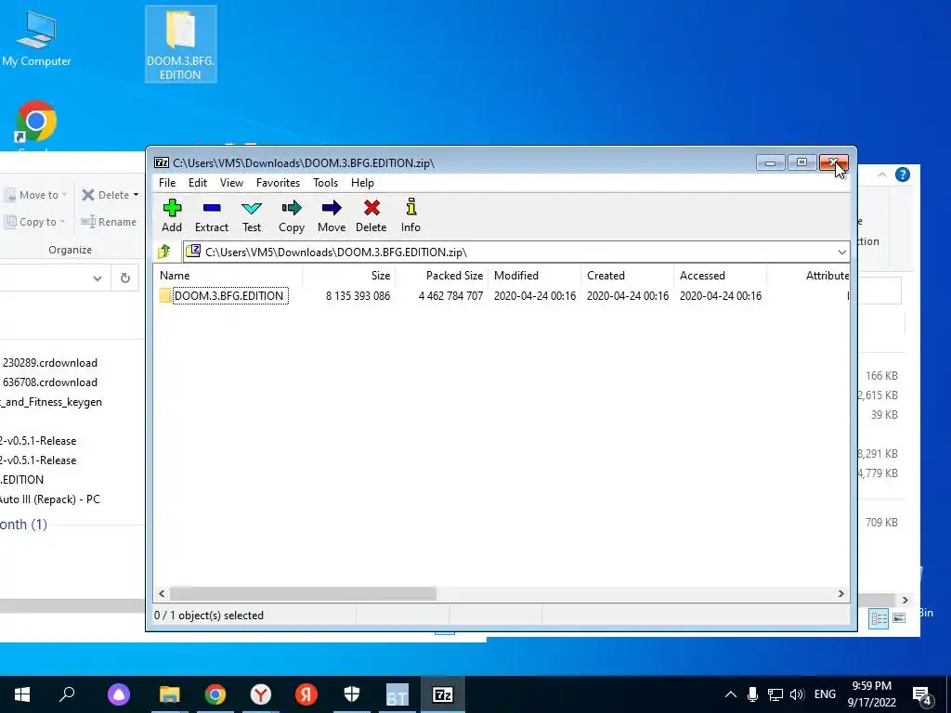Select DOOM.3.BFG.EDITION folder on desktop
951x713 pixels.
[x=181, y=44]
